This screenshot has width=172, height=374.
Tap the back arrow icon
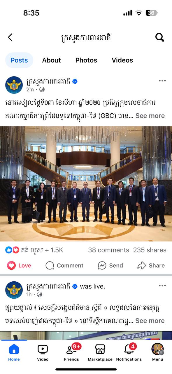click(x=10, y=37)
